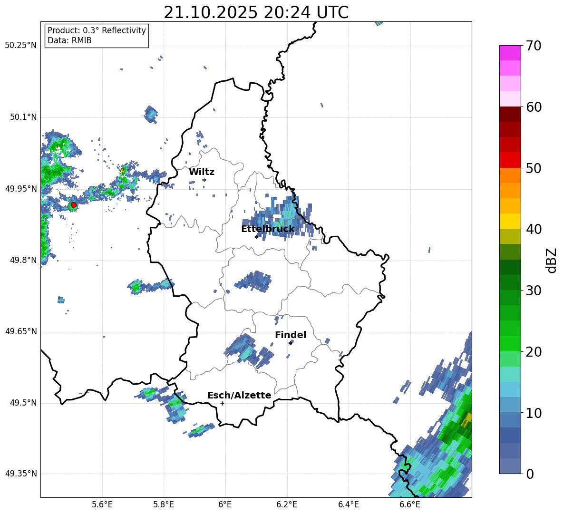Click the colorbar 30 tick label

[x=534, y=291]
